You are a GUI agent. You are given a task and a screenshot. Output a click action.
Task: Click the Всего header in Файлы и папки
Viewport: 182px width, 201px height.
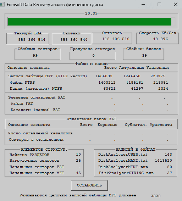(x=110, y=68)
